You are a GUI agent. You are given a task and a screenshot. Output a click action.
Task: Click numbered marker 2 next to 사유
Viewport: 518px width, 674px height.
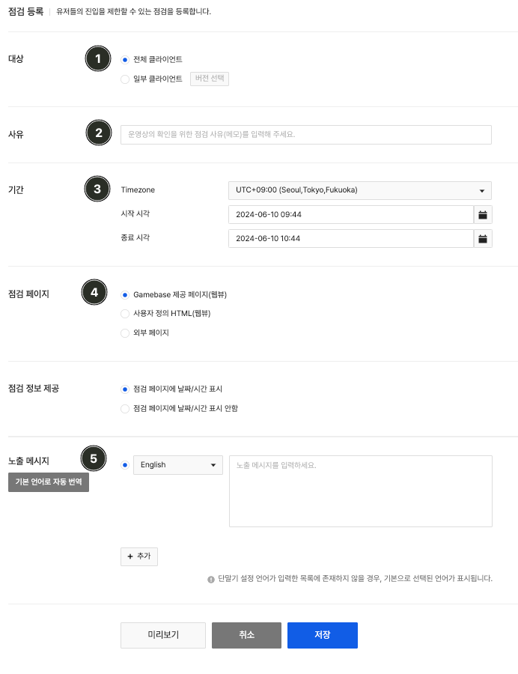click(x=98, y=133)
